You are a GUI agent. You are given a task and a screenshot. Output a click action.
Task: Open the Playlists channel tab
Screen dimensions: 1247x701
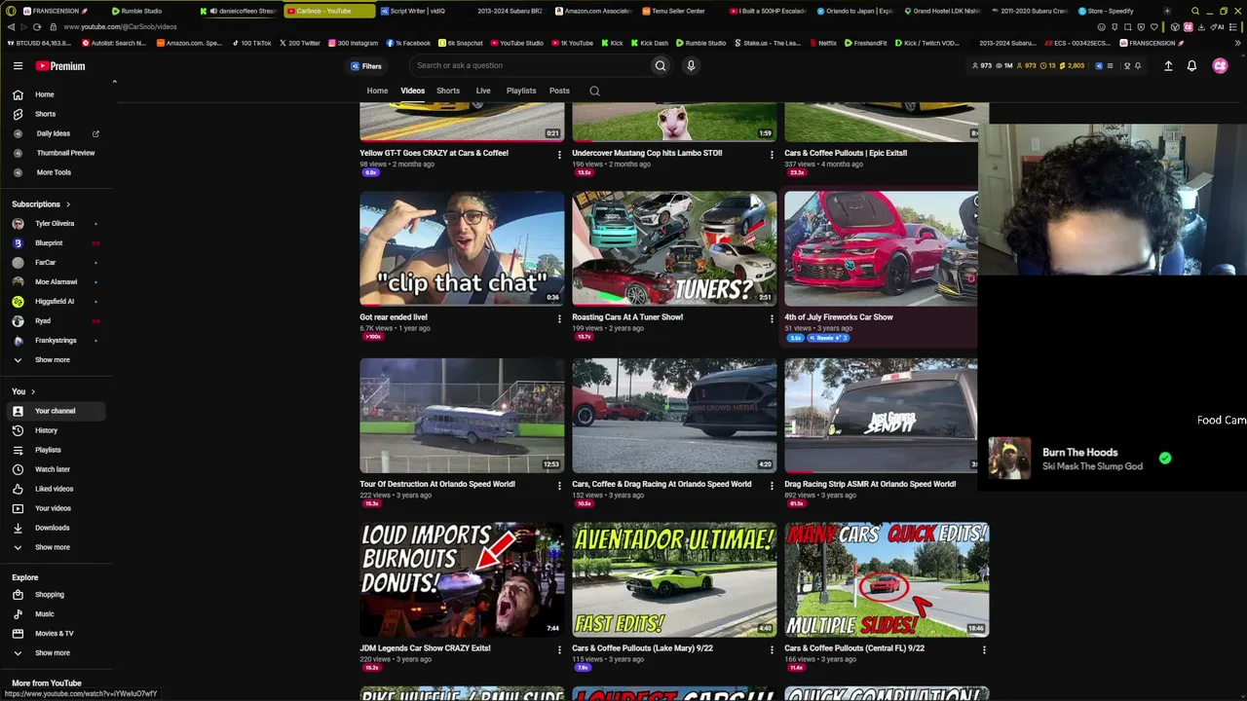pos(521,92)
